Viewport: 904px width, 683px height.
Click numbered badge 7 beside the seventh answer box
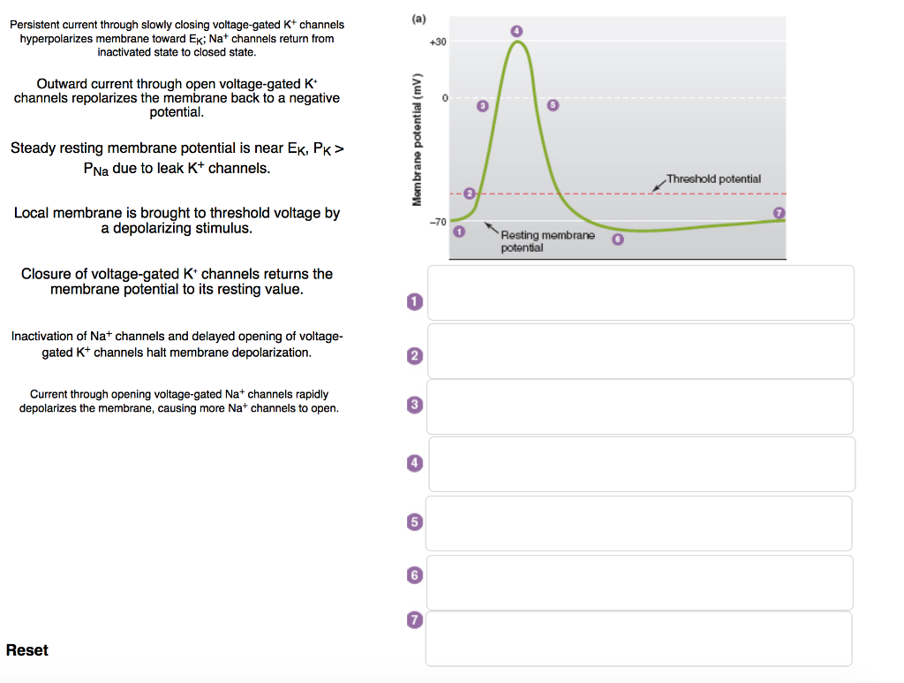point(412,620)
